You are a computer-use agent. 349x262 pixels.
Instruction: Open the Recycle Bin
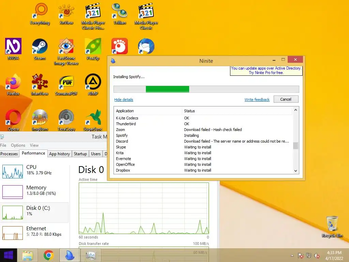coord(332,227)
